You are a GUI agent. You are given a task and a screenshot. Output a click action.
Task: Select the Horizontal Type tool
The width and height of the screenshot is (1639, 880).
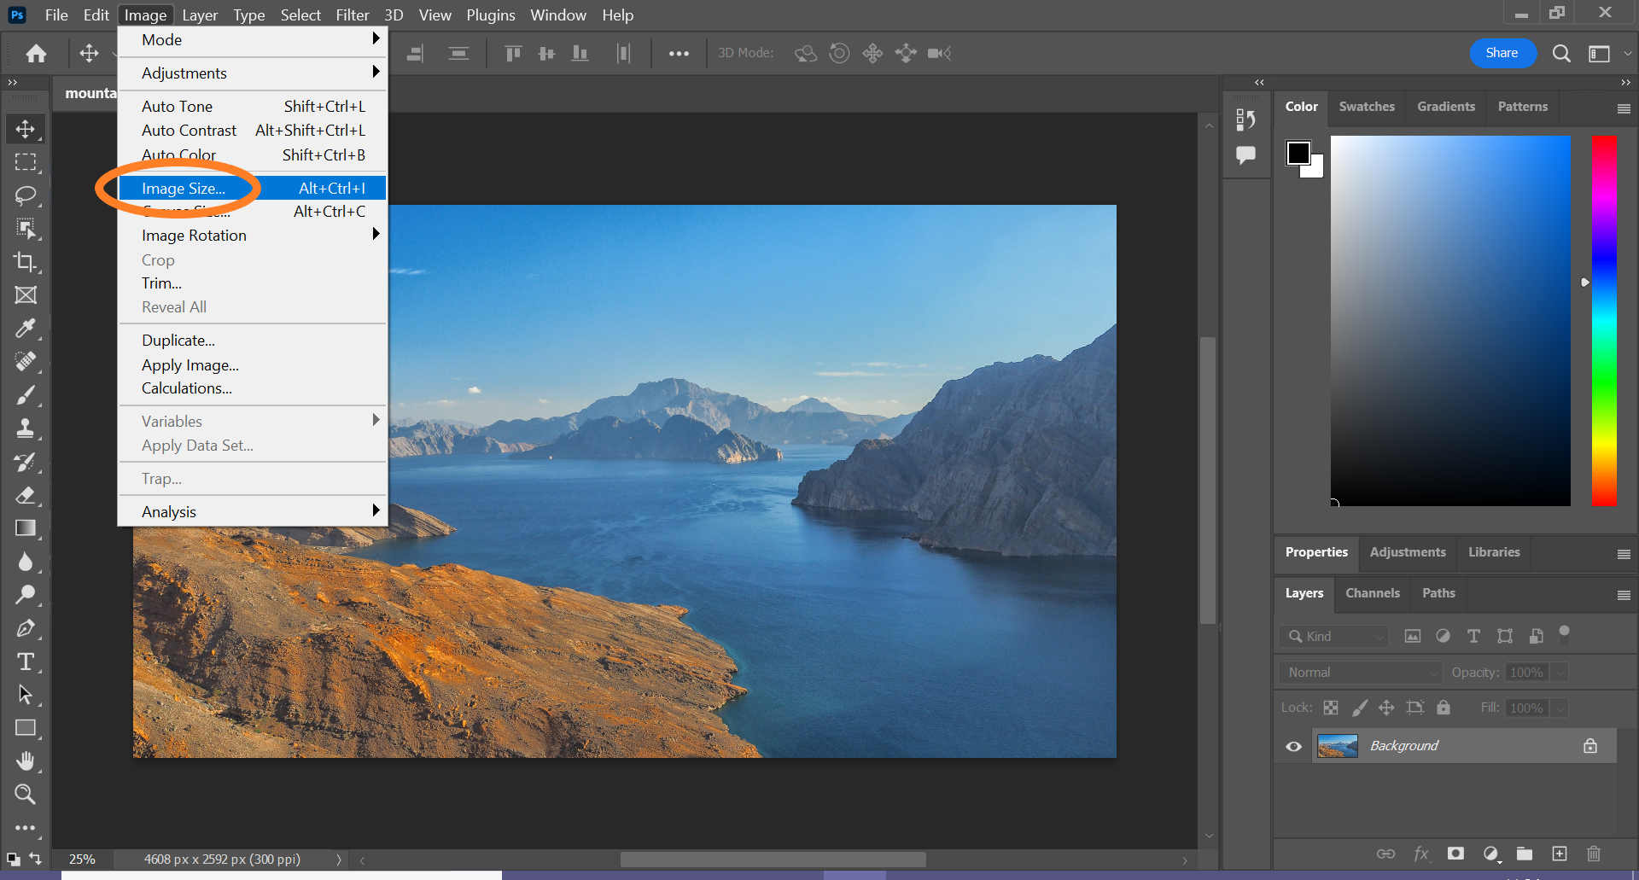(26, 661)
